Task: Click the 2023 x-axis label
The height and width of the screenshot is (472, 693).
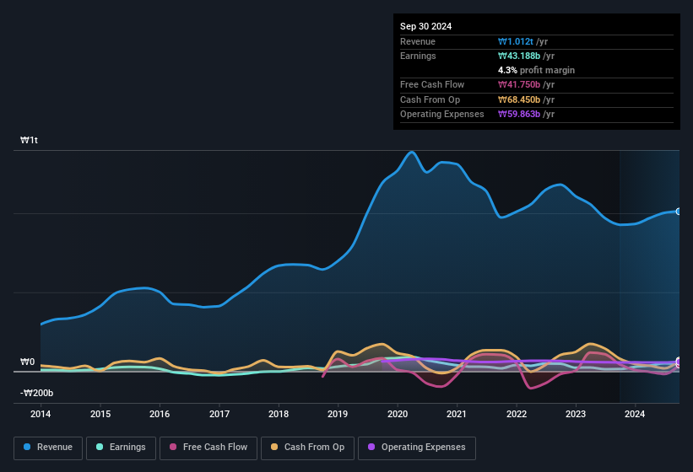Action: coord(576,414)
